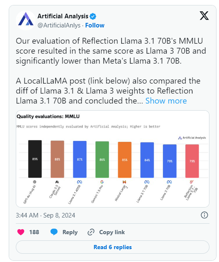Click the black GPT-4o 89% bar

tap(35, 159)
